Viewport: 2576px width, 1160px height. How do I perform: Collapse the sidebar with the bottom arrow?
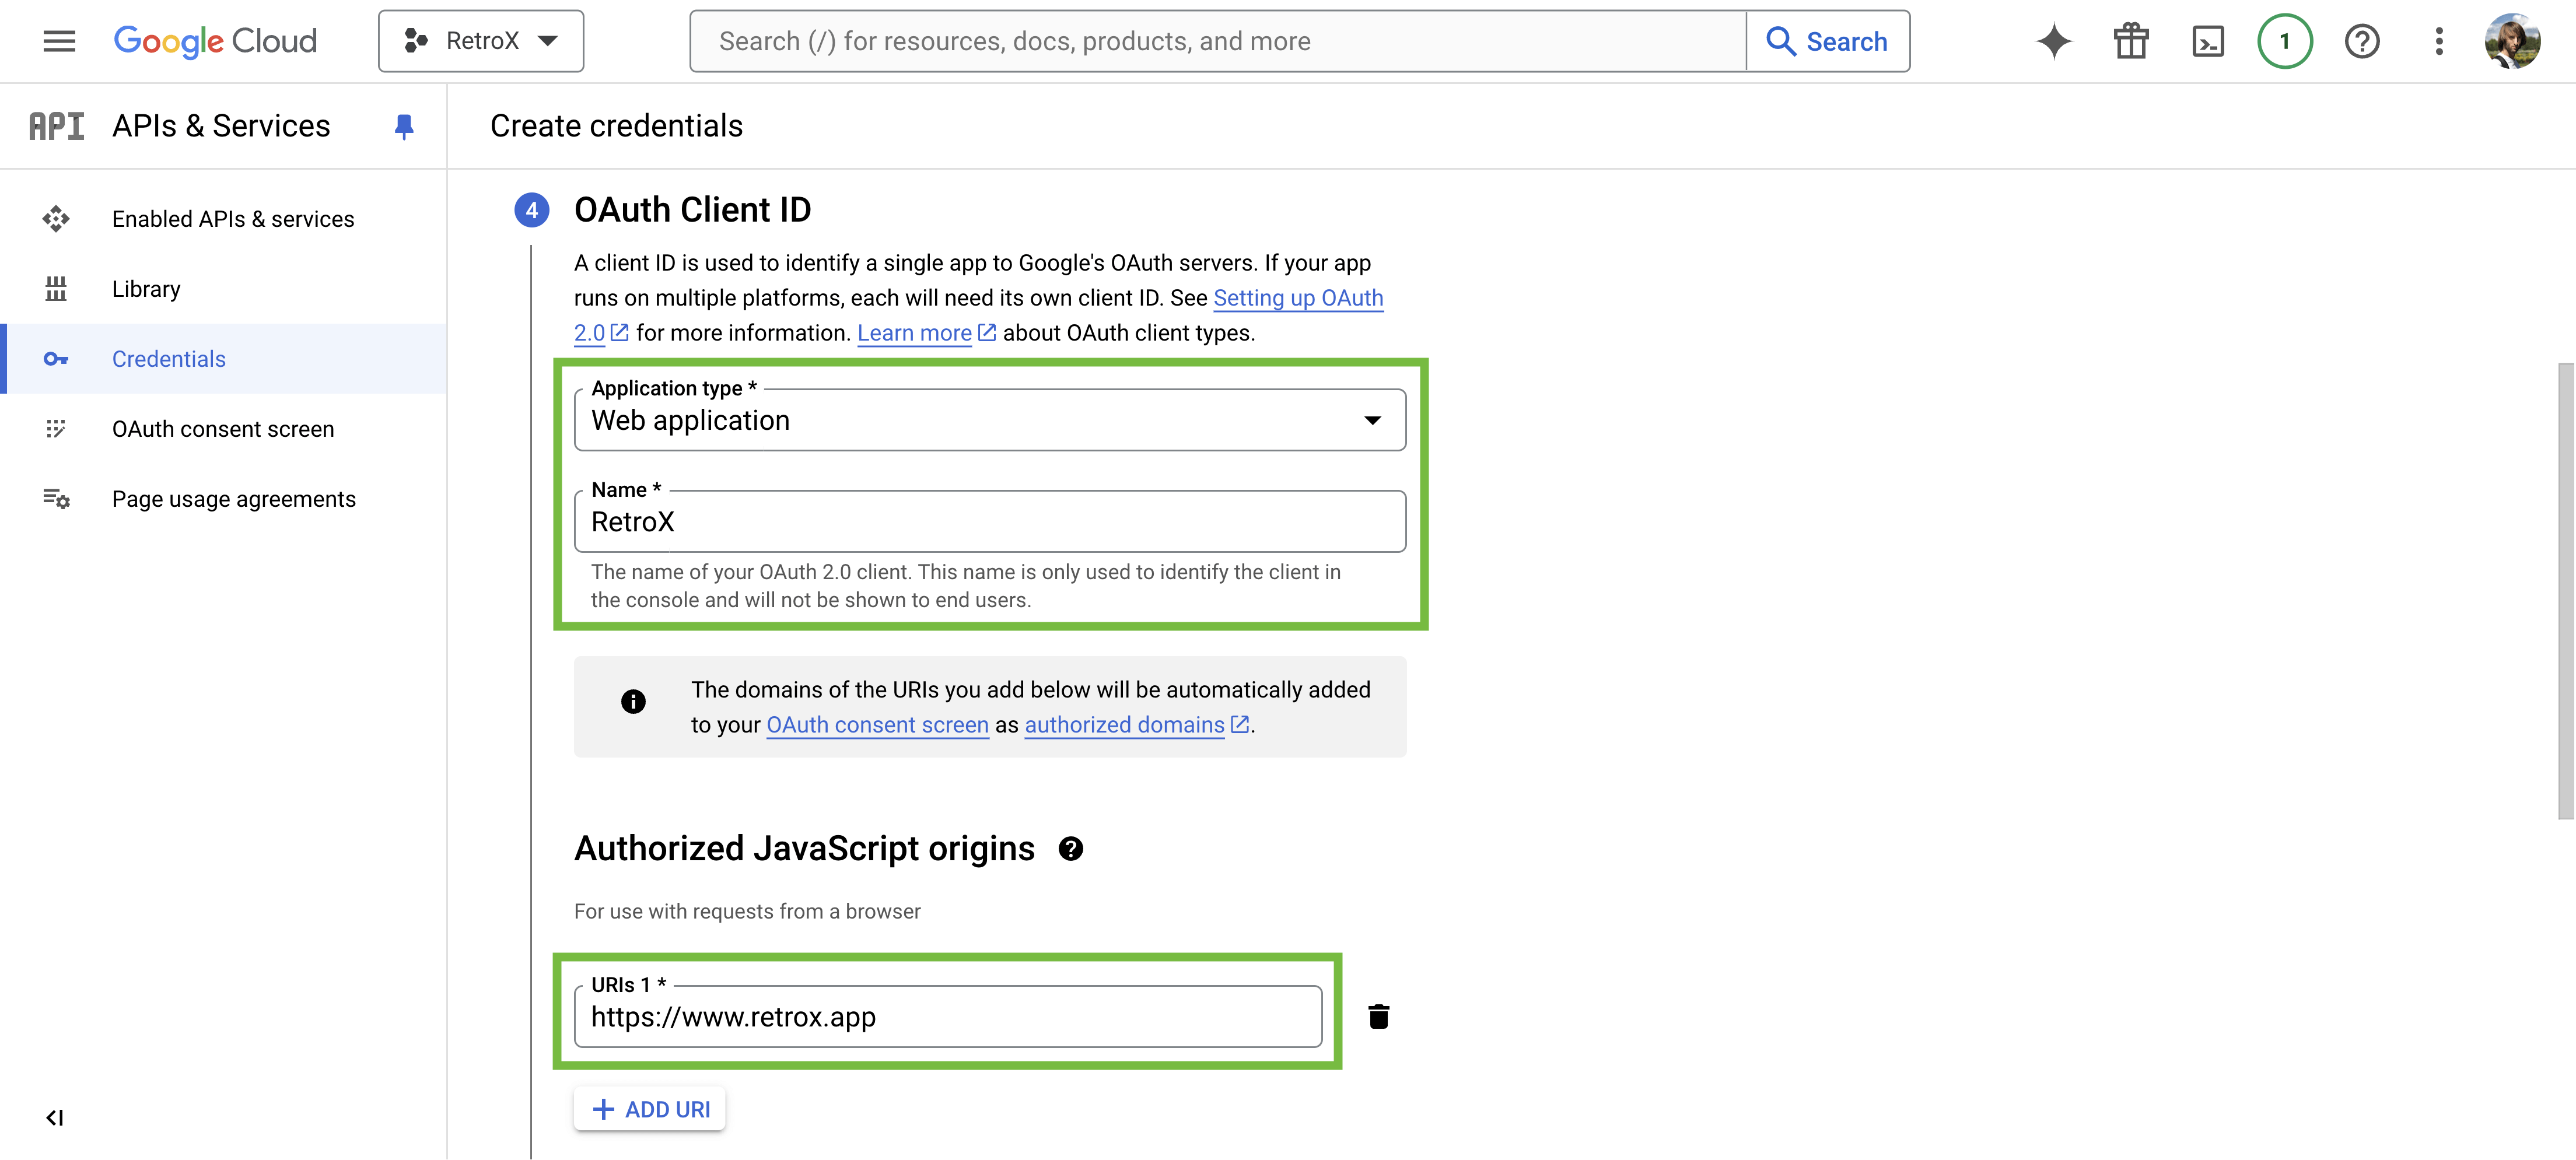point(55,1118)
